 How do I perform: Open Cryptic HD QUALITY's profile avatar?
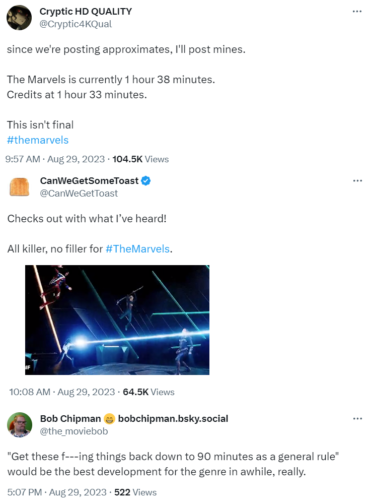pyautogui.click(x=20, y=18)
